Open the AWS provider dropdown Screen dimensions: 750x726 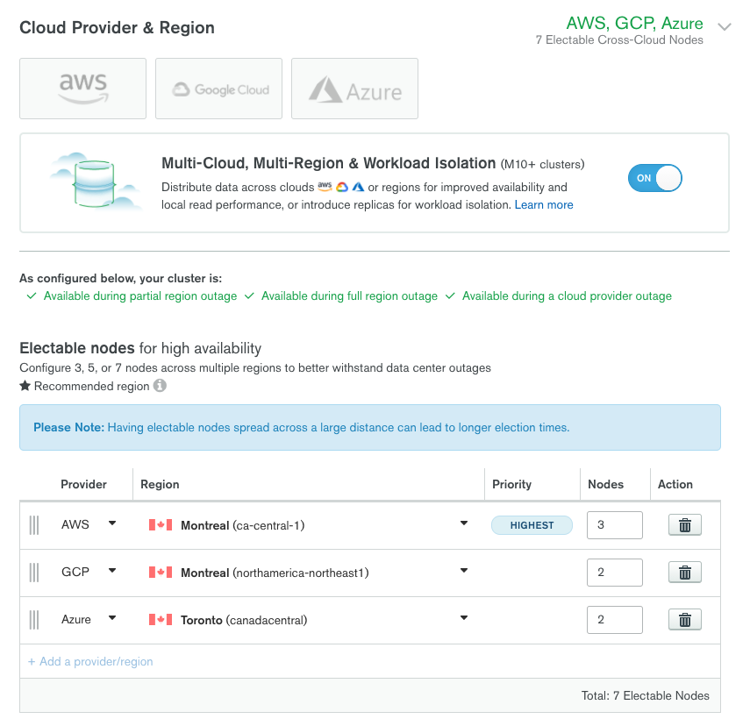[x=112, y=524]
